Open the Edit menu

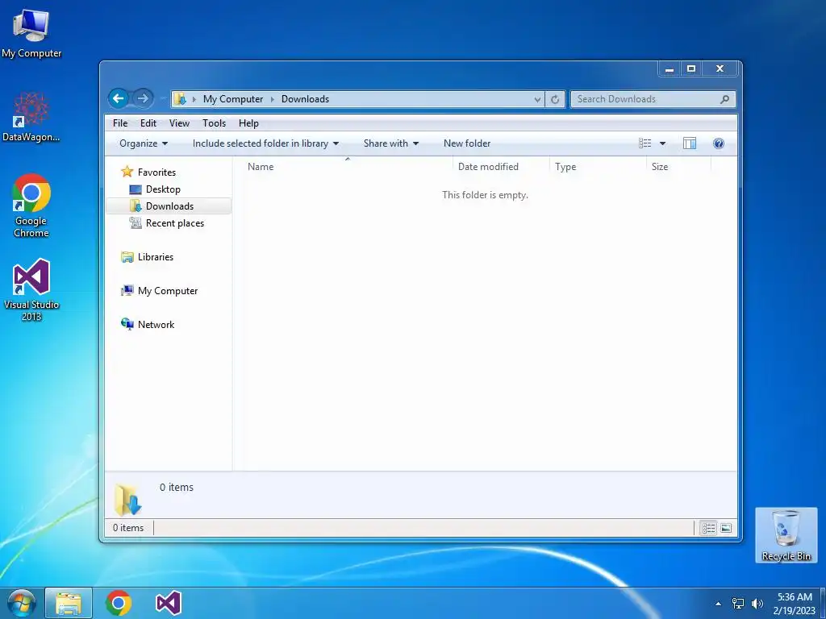point(148,123)
